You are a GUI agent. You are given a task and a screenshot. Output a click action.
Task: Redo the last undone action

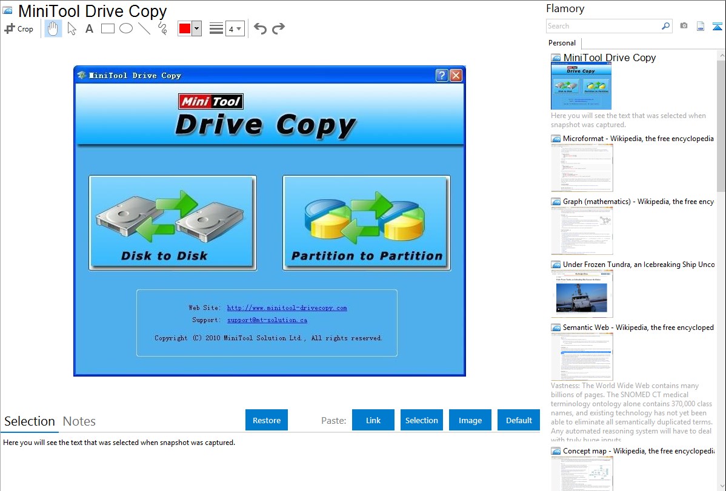pos(278,28)
